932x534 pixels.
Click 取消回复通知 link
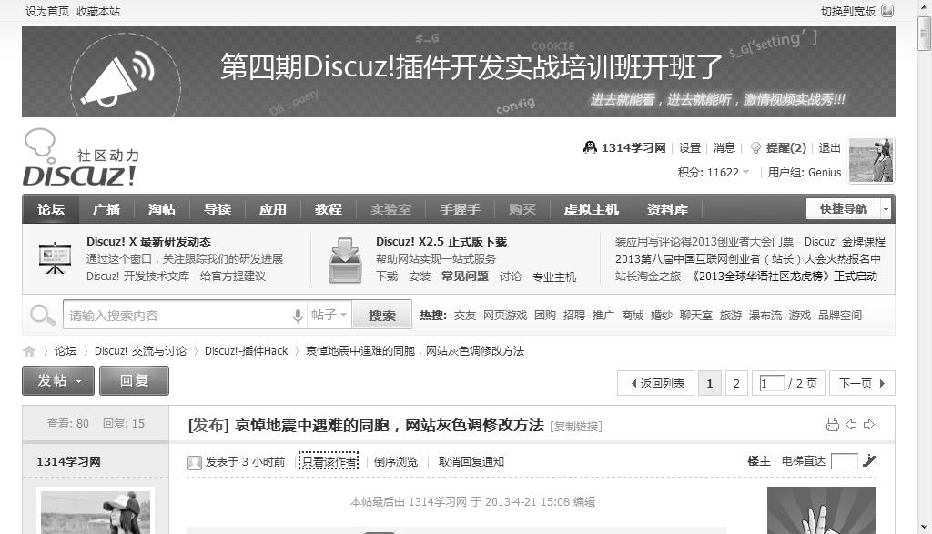[x=471, y=461]
